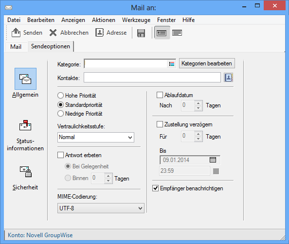Open the Hilfe menu

[x=189, y=20]
